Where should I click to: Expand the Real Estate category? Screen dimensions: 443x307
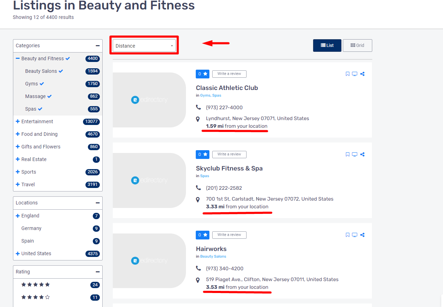pyautogui.click(x=18, y=159)
